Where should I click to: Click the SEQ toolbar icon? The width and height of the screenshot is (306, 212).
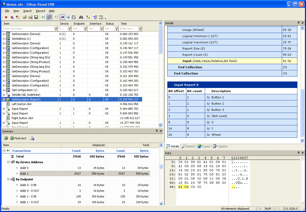(74, 17)
